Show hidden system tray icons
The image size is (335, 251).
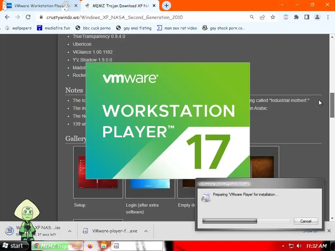283,246
